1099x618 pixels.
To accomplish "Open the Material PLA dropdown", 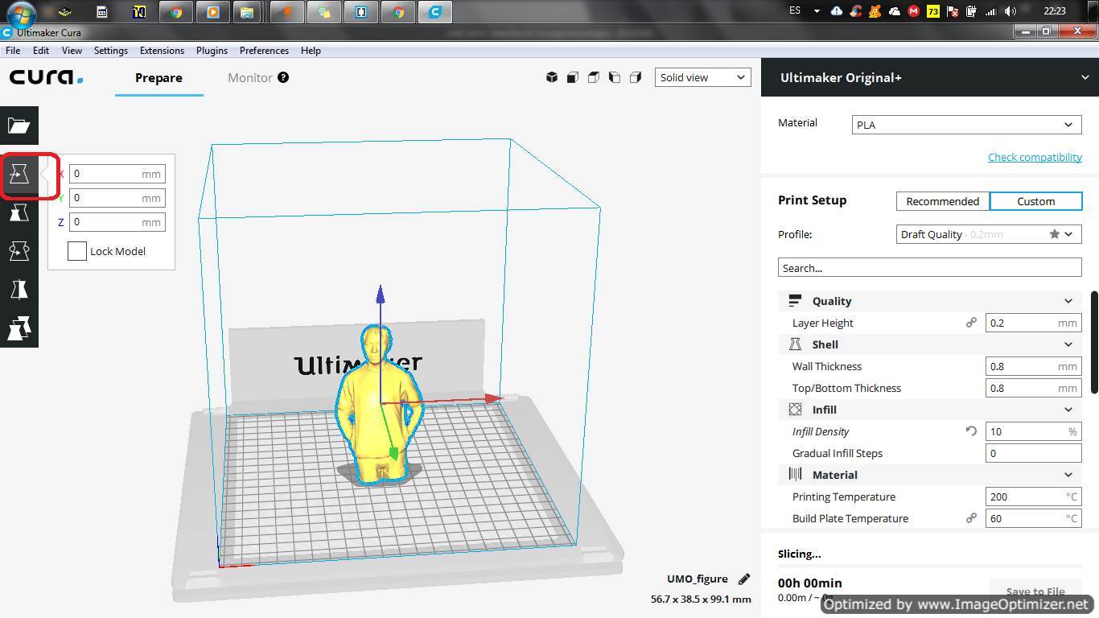I will (967, 125).
